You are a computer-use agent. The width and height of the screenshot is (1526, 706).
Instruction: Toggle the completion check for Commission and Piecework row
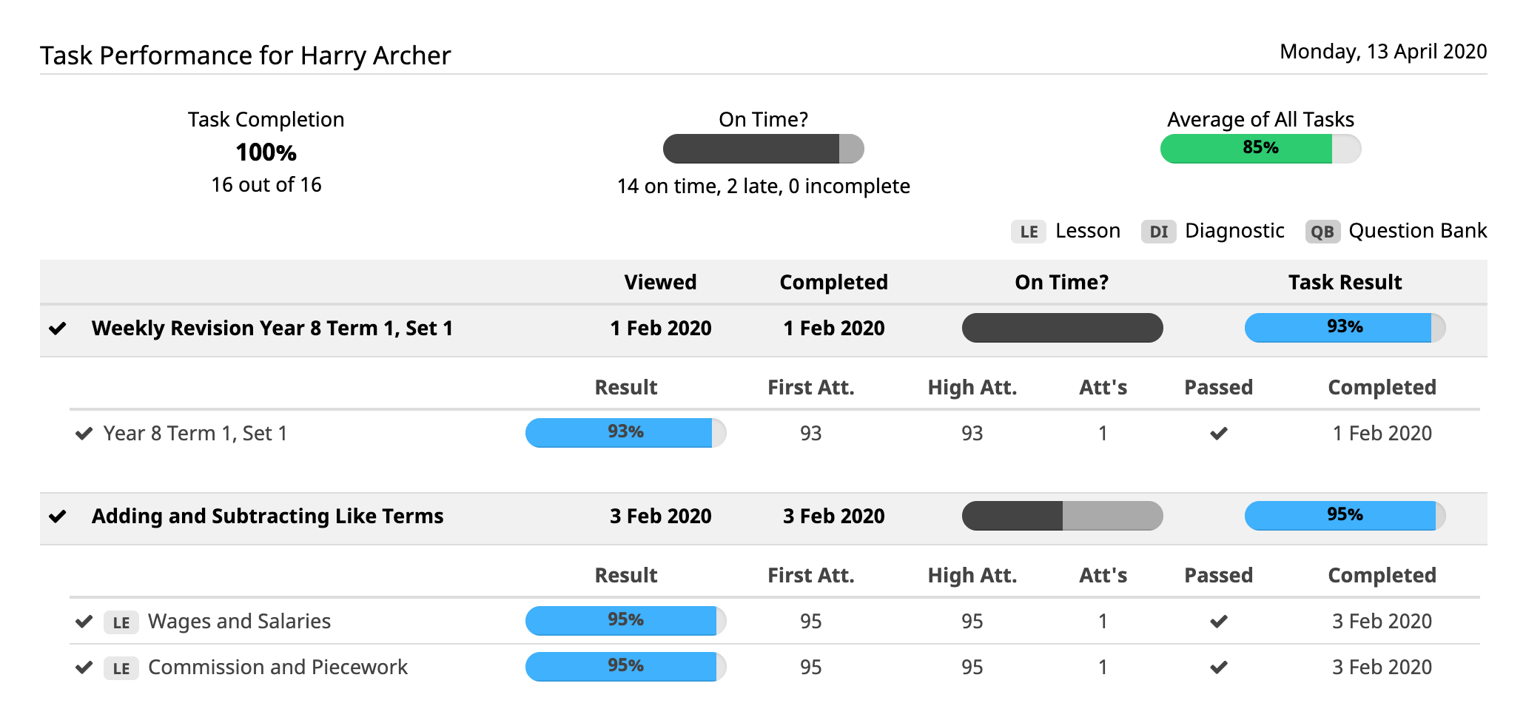[84, 668]
